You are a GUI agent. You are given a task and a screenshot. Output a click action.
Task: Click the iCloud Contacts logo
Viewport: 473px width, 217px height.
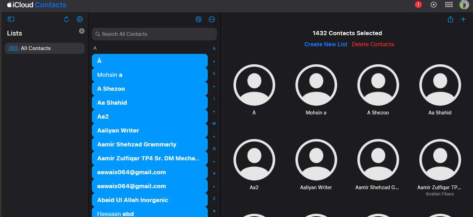pos(37,5)
